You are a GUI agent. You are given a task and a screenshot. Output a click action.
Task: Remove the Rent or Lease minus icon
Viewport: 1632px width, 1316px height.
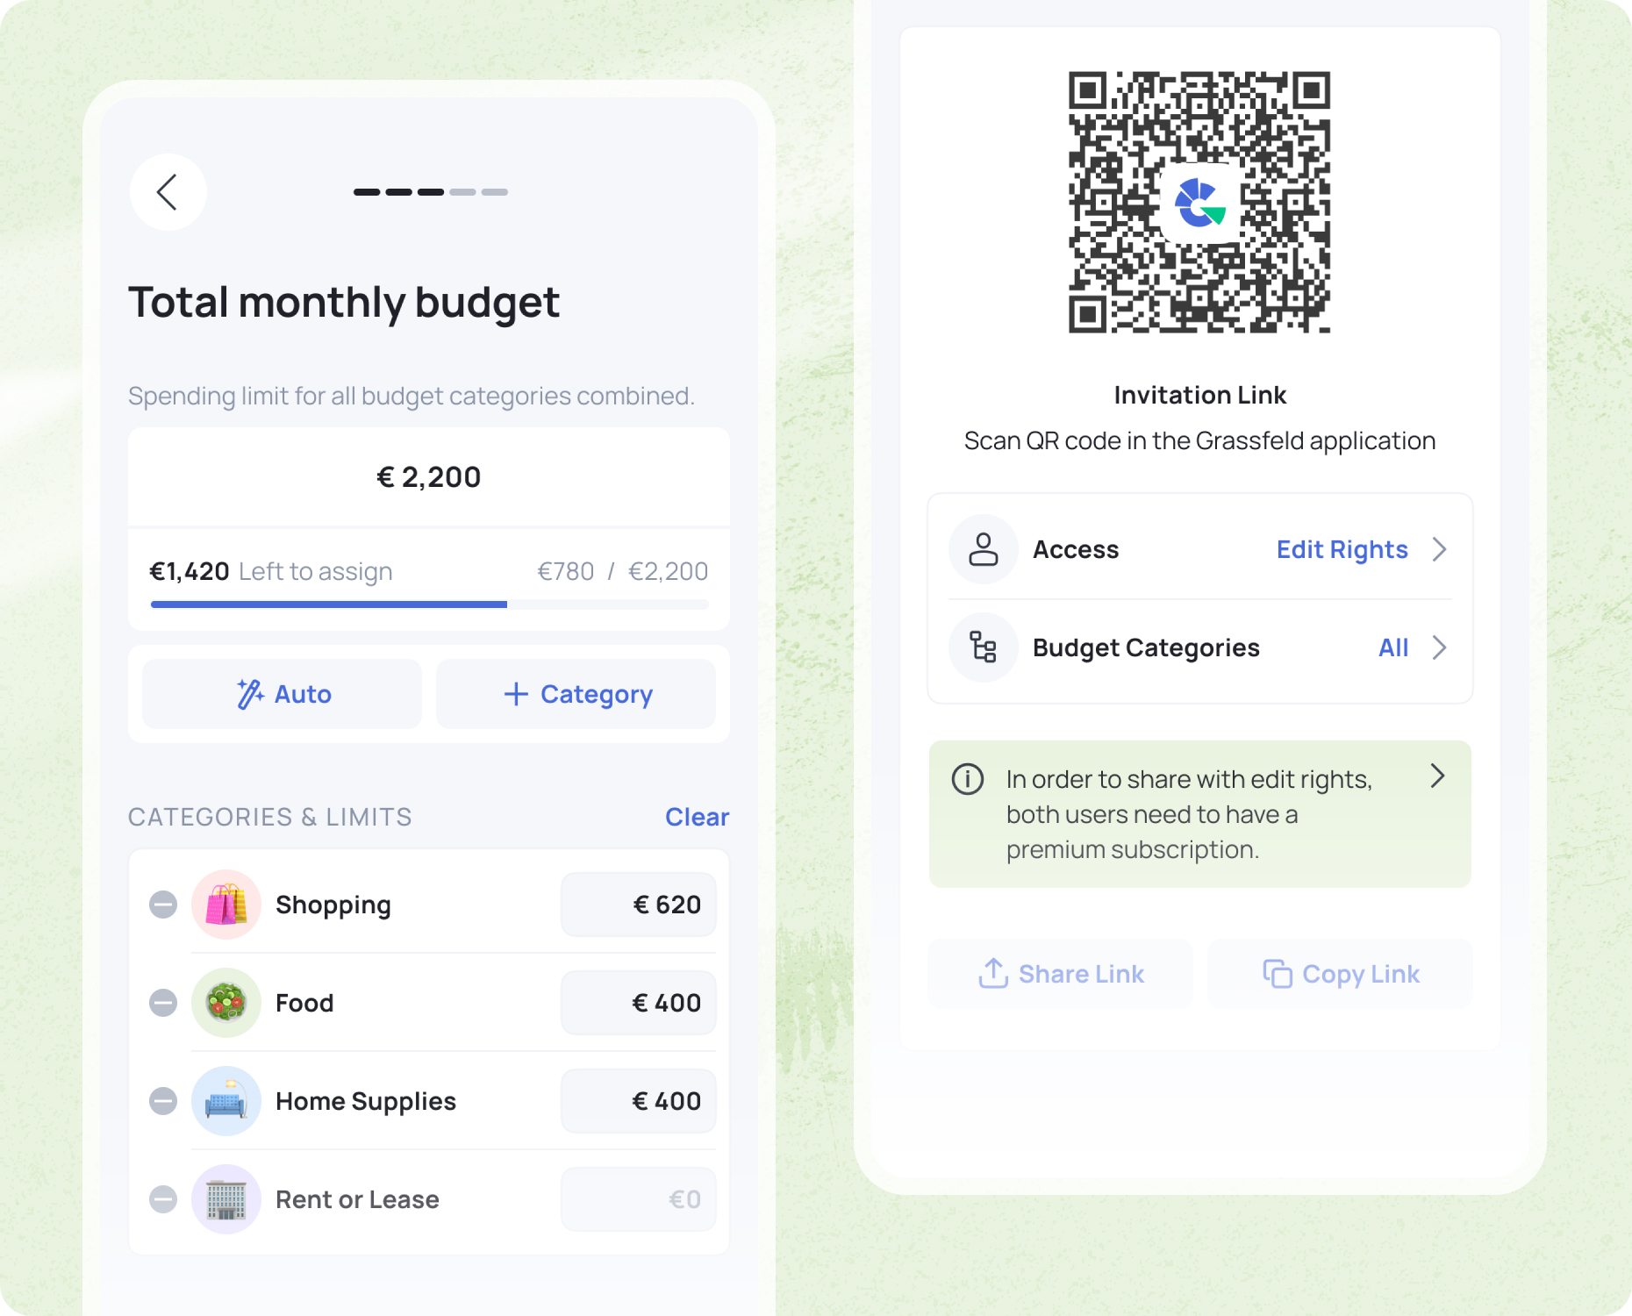click(x=163, y=1199)
